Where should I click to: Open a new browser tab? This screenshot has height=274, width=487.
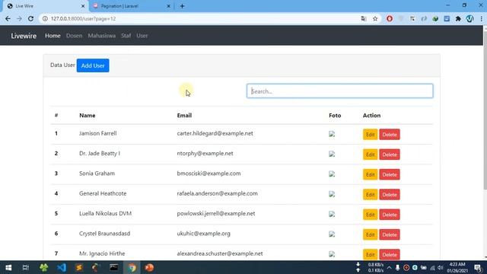pos(182,6)
